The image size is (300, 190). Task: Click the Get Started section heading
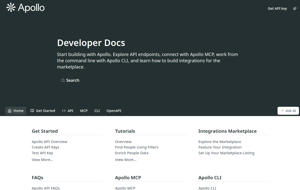pos(45,131)
